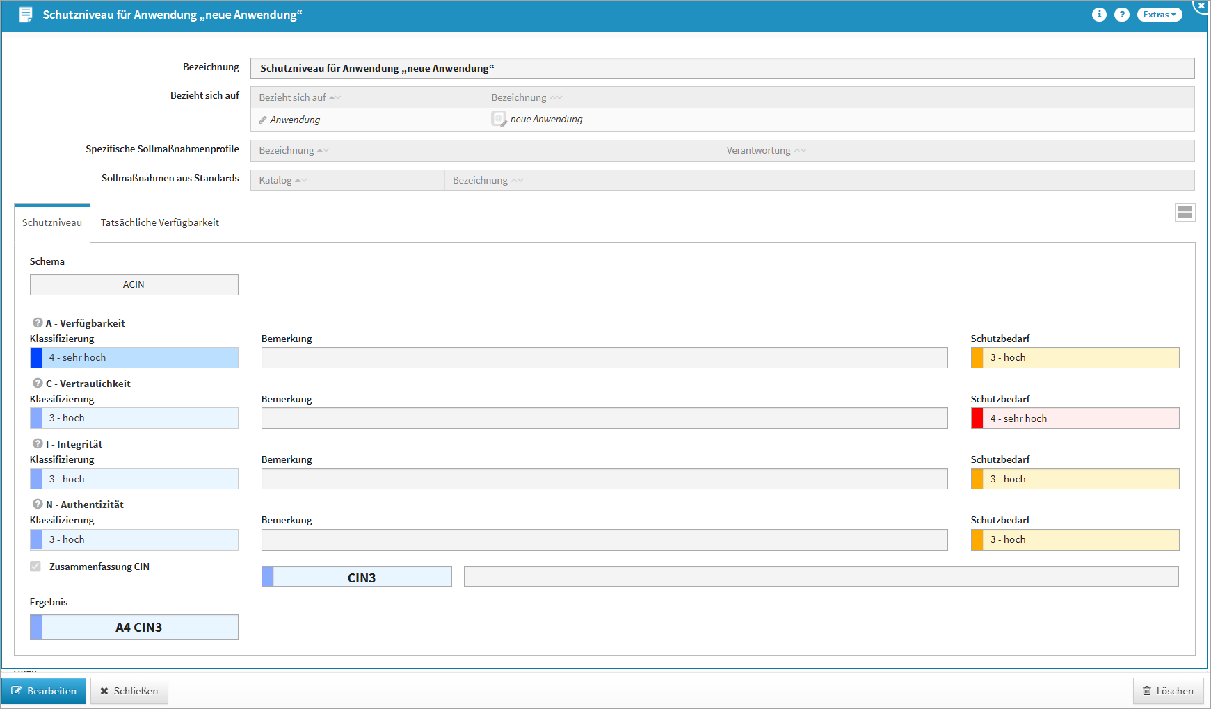1211x709 pixels.
Task: Click the Bemerkung field for A - Verfügbarkeit
Action: coord(604,358)
